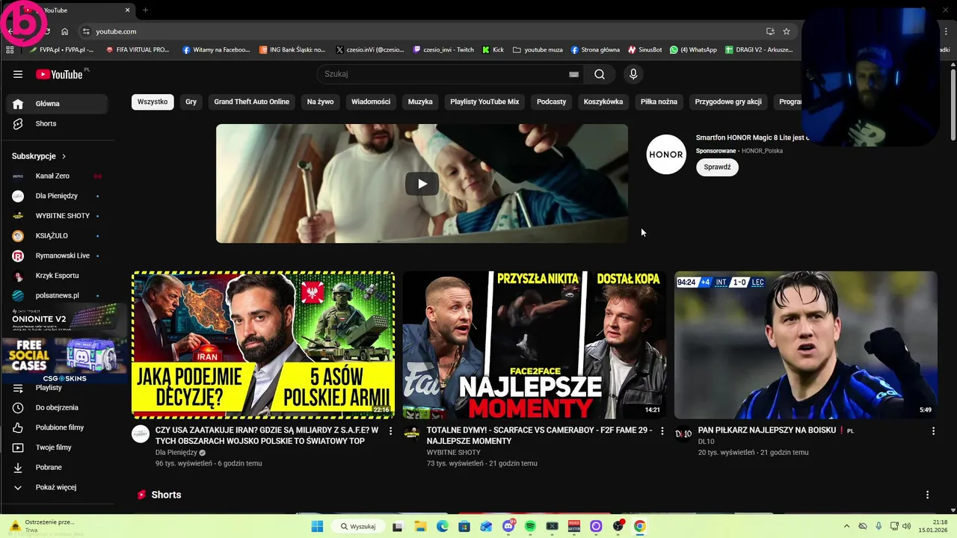The height and width of the screenshot is (538, 957).
Task: Open options menu for TOTALNE DYMY video
Action: click(x=662, y=431)
